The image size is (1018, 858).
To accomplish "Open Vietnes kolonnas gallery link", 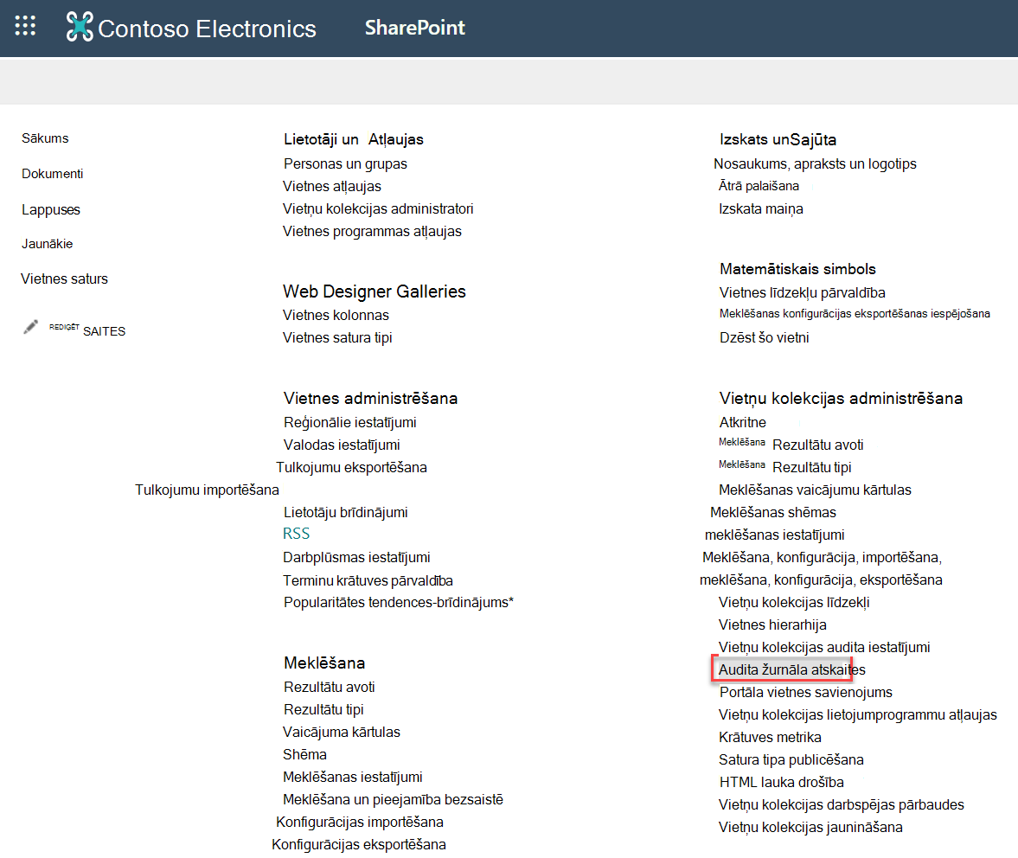I will [336, 316].
